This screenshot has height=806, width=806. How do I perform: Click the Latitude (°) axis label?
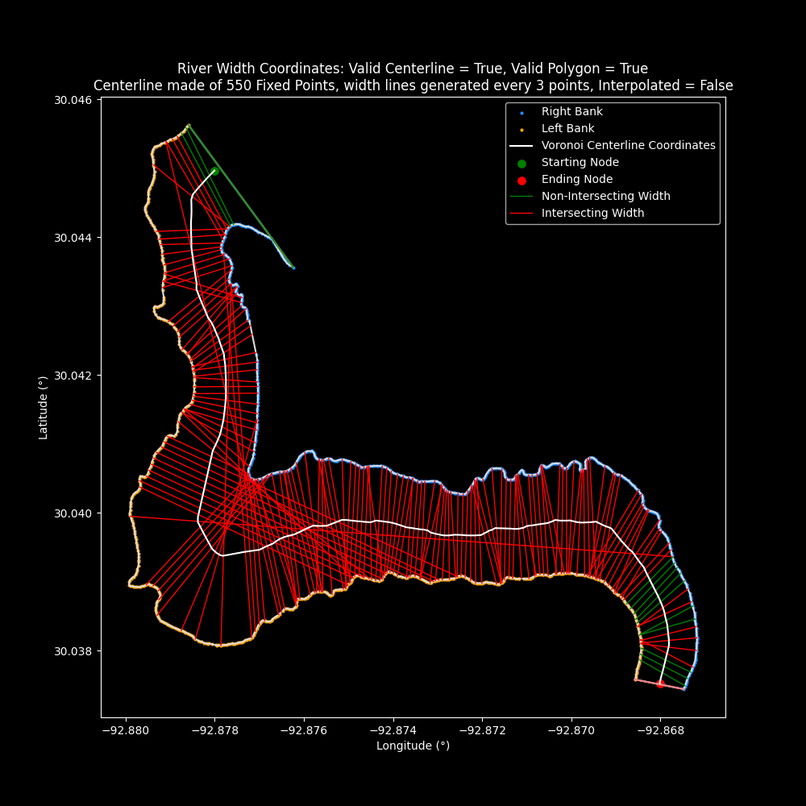[x=44, y=407]
